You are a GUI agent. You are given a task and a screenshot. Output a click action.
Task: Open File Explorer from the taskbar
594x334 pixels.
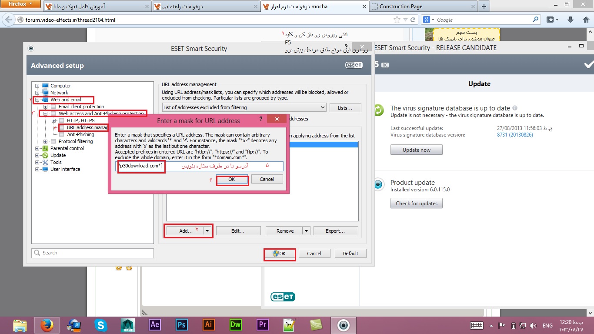point(20,325)
